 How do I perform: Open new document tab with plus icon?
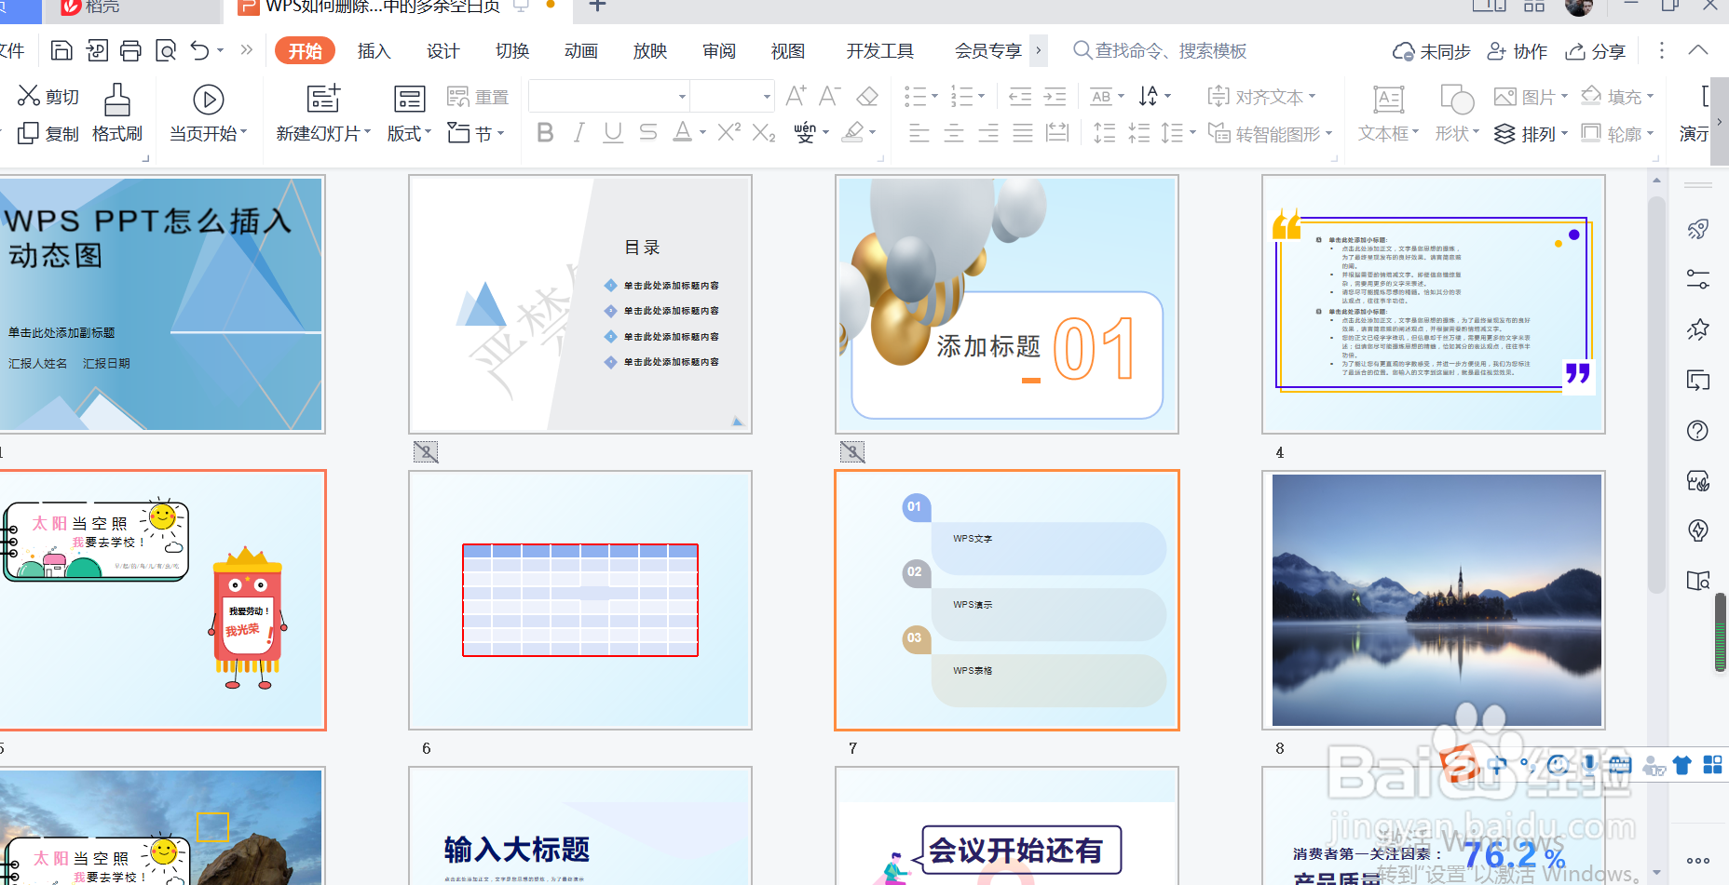pyautogui.click(x=598, y=7)
